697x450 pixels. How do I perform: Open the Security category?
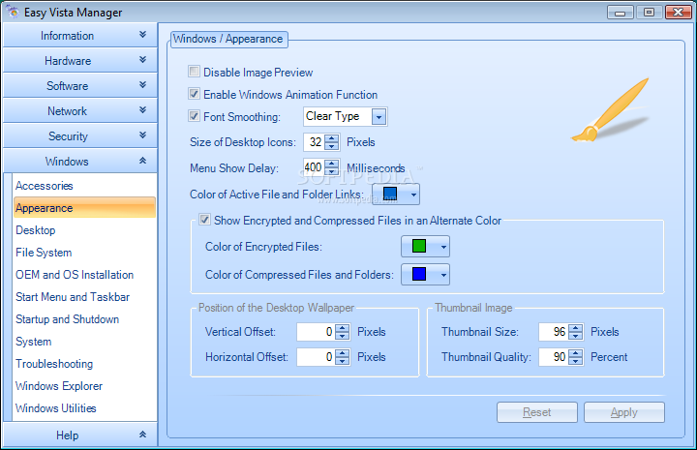80,135
